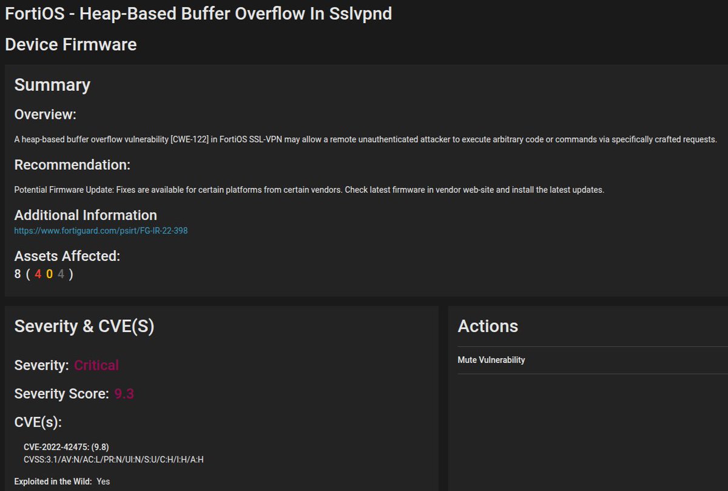
Task: Click the 9.3 severity score value
Action: click(124, 394)
